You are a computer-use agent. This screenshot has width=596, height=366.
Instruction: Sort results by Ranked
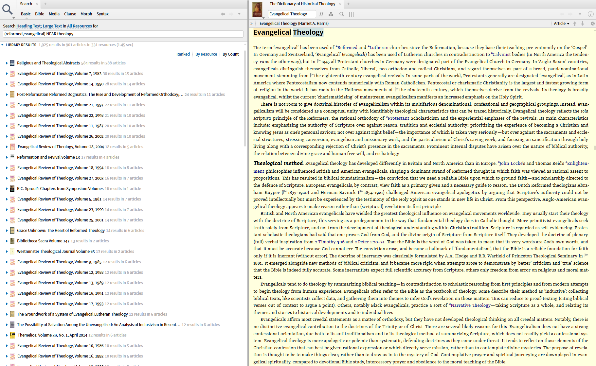(183, 54)
